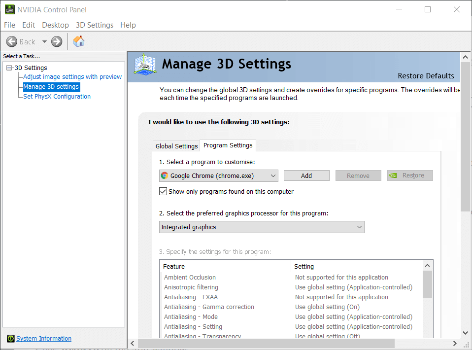Open the System Information link

44,339
